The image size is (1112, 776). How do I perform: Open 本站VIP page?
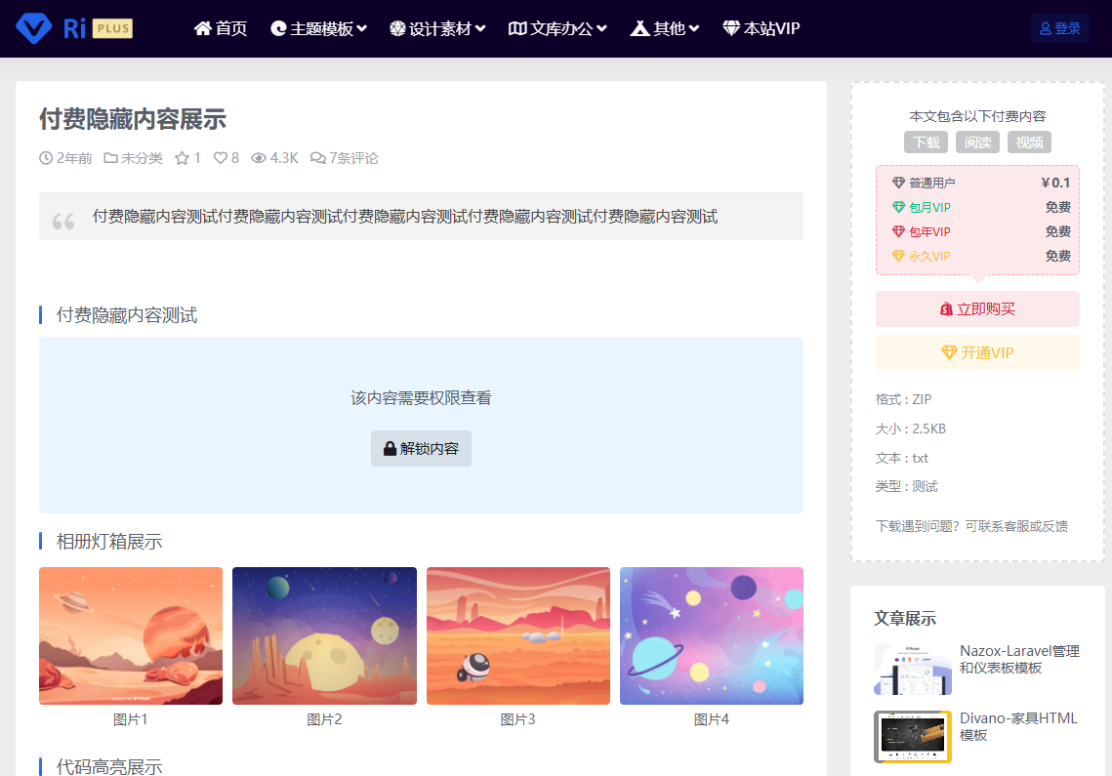click(761, 28)
